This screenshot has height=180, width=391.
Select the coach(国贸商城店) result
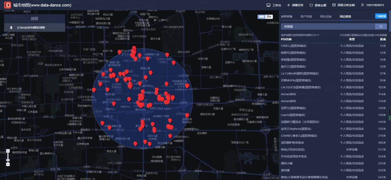334,115
